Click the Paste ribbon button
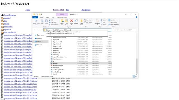 click(46, 22)
